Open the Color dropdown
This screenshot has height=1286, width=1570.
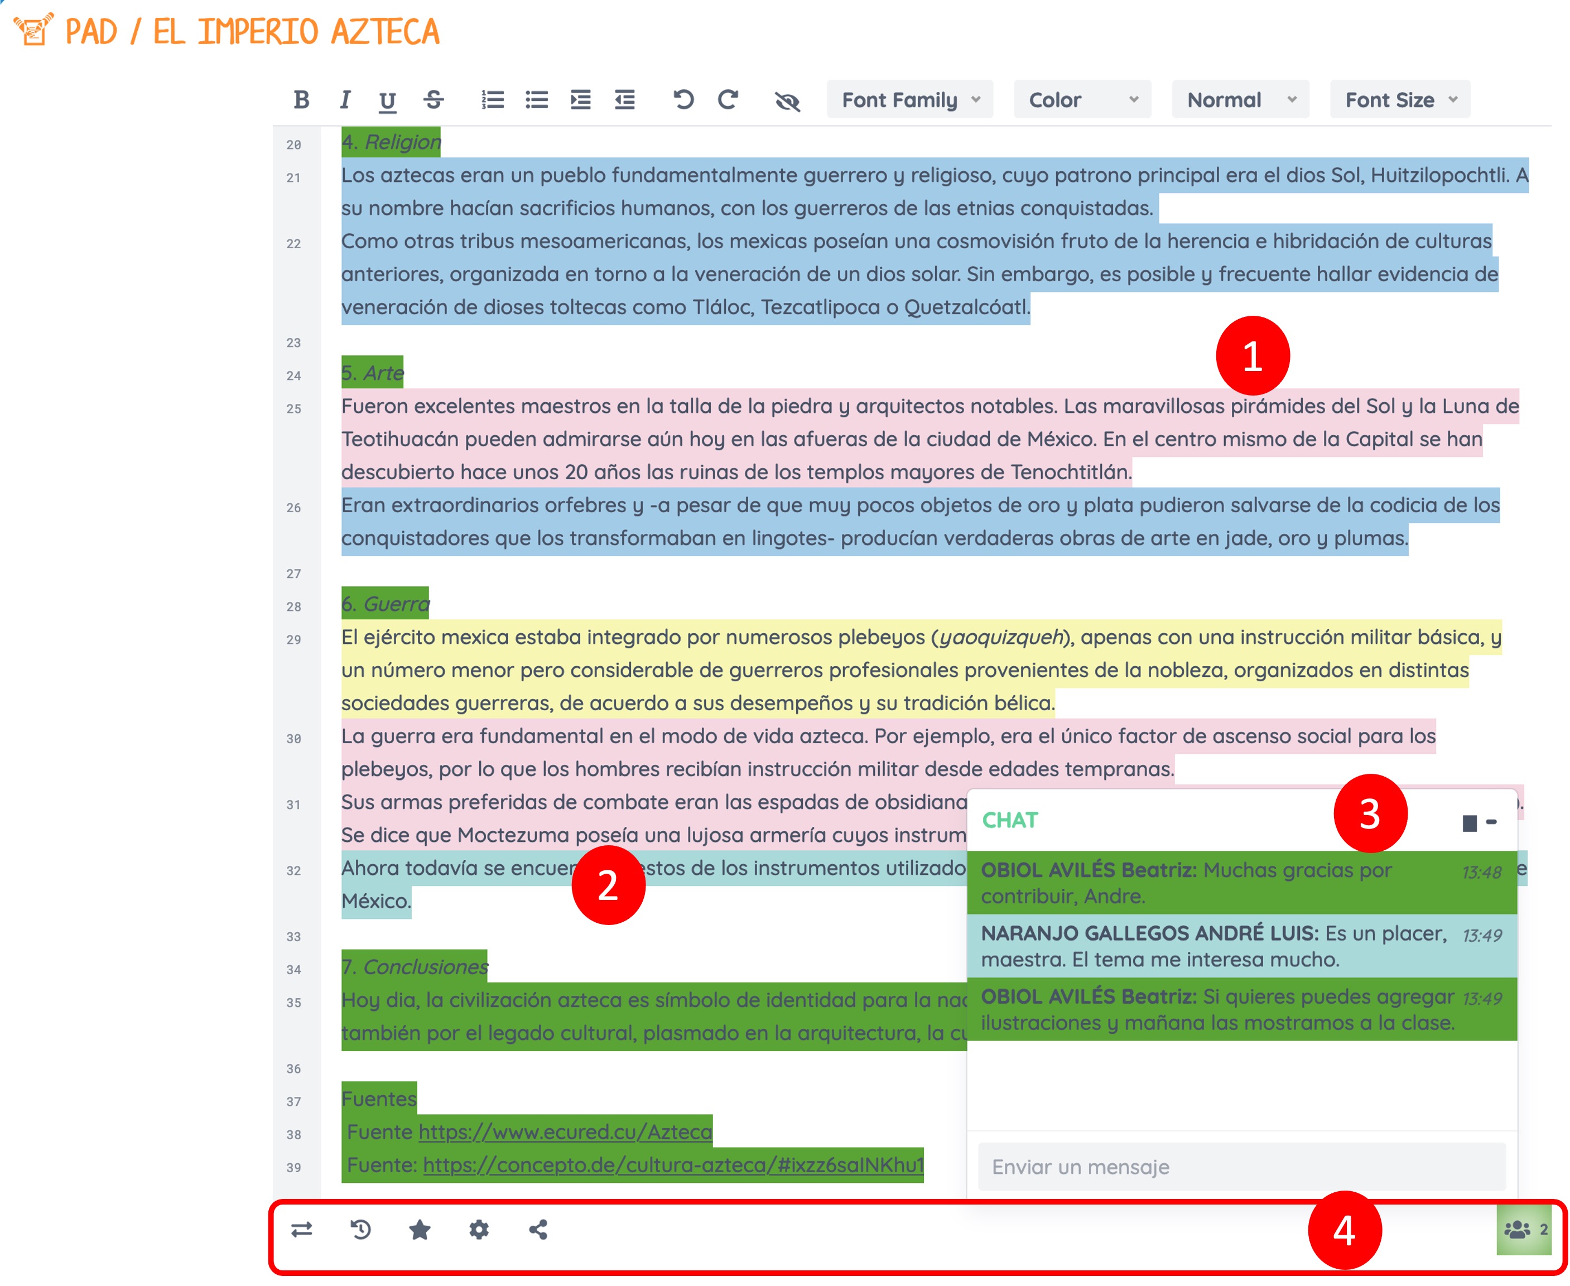(1082, 99)
